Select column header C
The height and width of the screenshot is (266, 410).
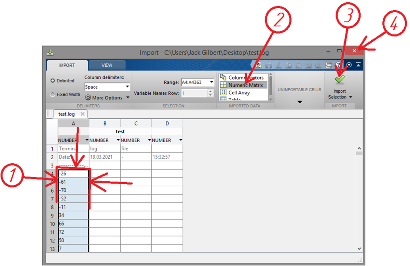tap(136, 123)
